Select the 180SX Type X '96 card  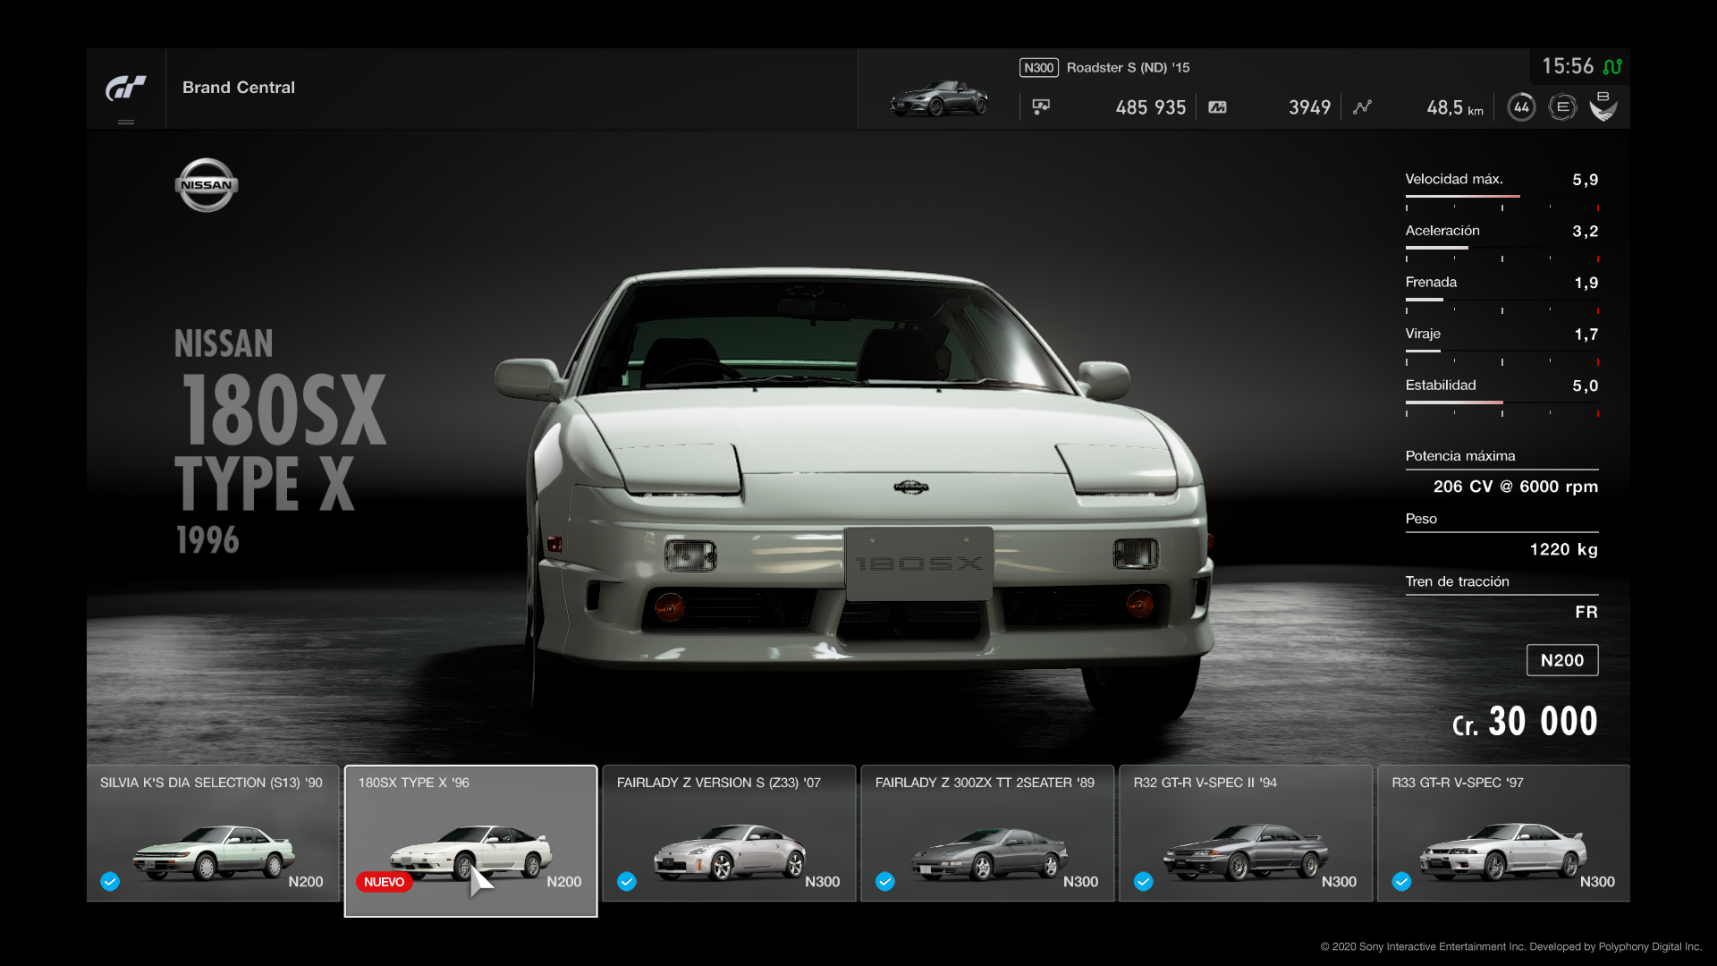[471, 841]
